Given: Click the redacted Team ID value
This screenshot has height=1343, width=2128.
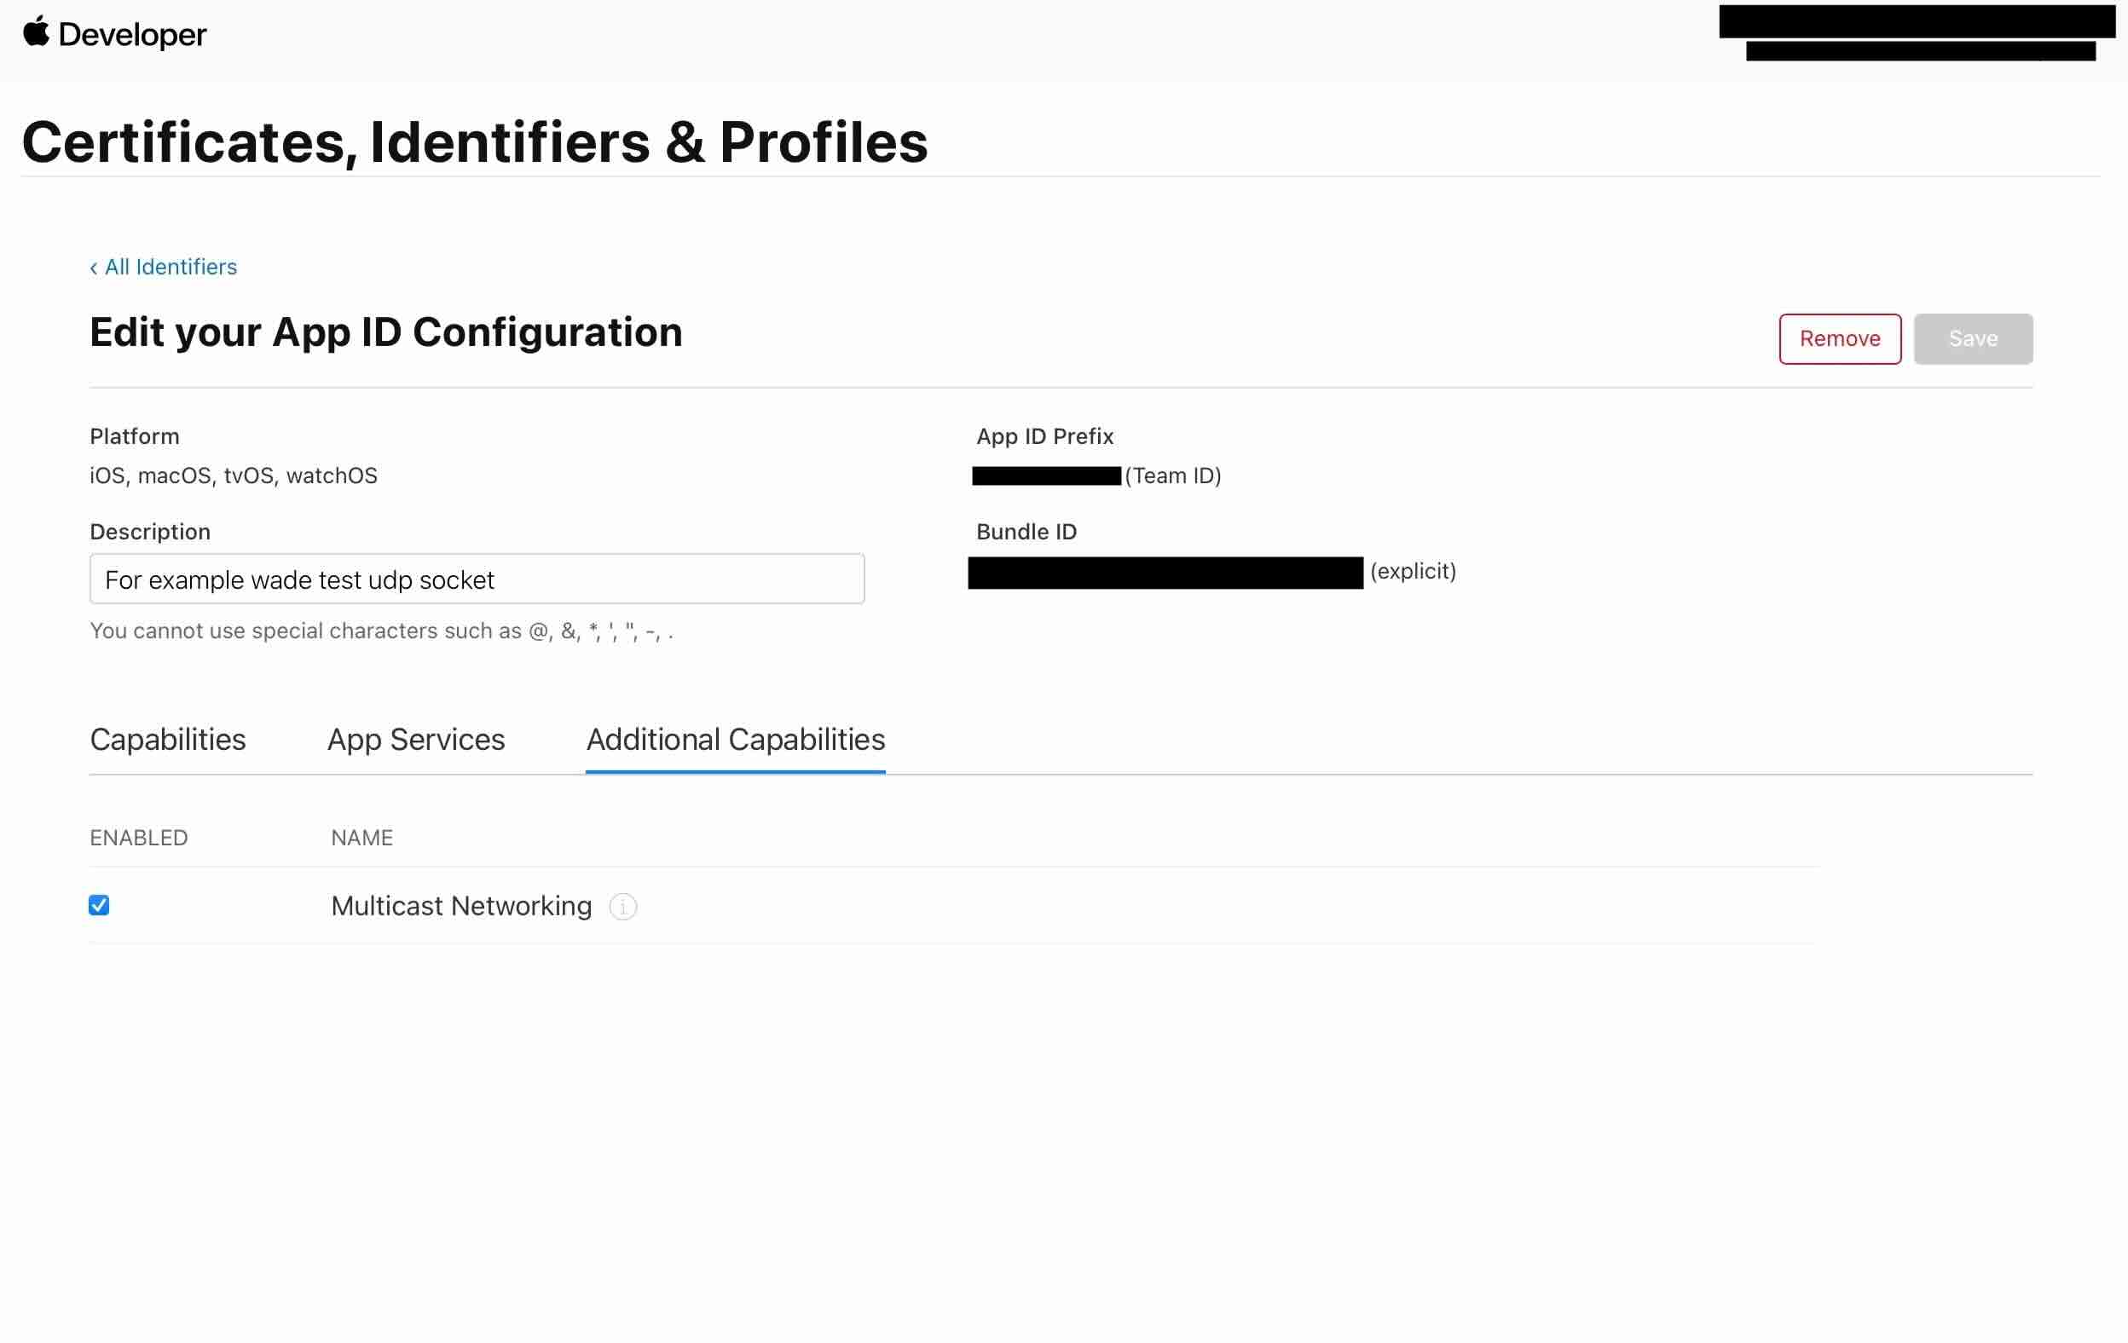Looking at the screenshot, I should tap(1046, 476).
